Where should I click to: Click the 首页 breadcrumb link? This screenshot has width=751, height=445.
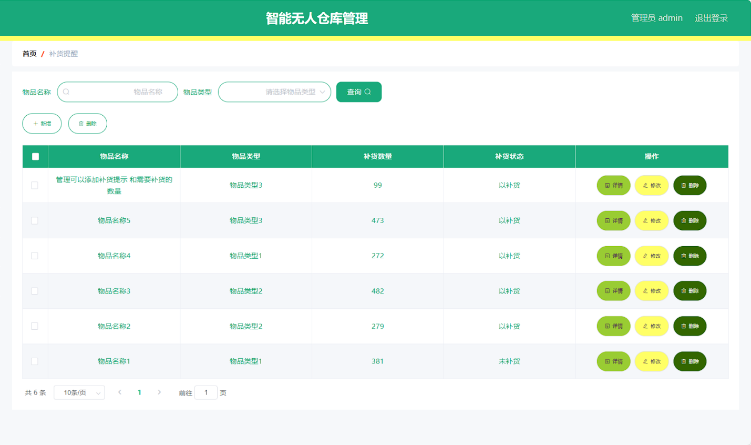pyautogui.click(x=29, y=54)
